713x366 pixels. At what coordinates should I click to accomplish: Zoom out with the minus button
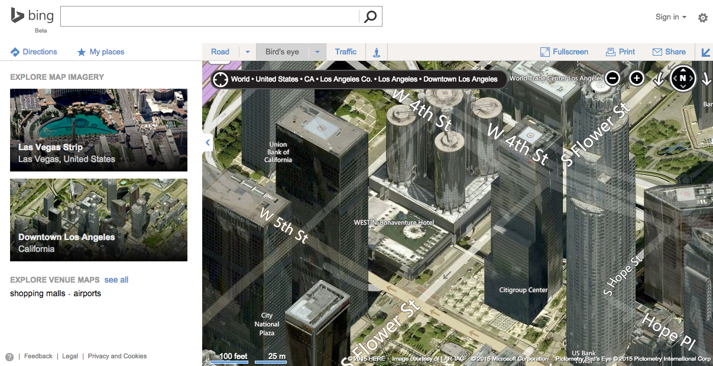tap(612, 78)
